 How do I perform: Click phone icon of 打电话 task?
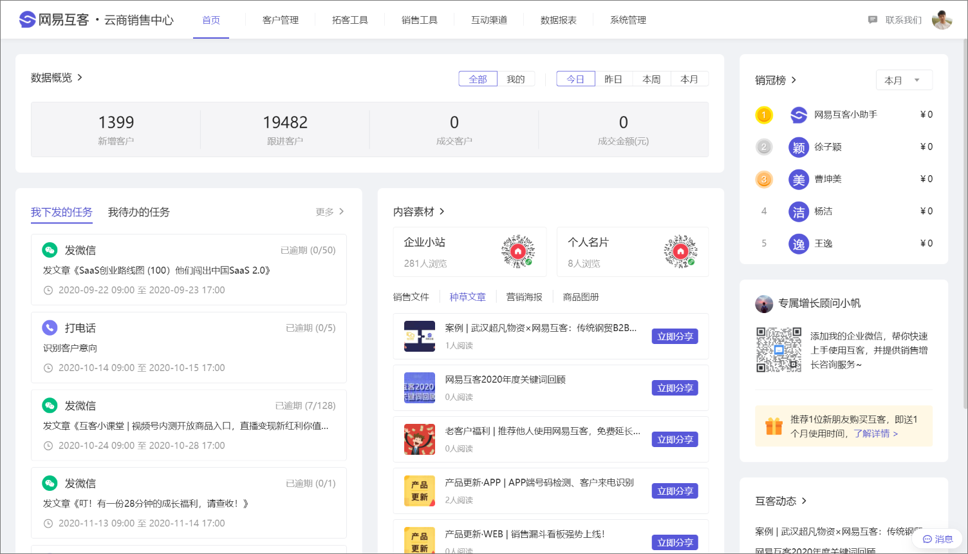pos(50,327)
